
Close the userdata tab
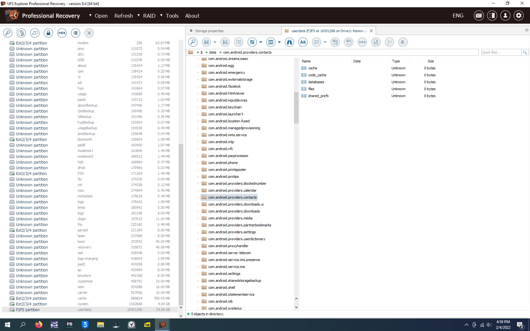click(x=371, y=31)
